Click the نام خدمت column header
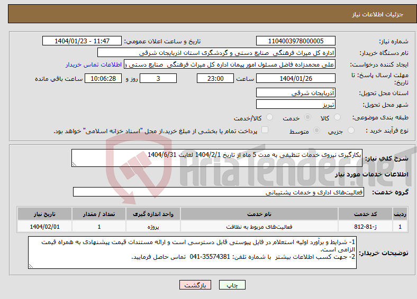Screen dimensions: 417x299 259,214
